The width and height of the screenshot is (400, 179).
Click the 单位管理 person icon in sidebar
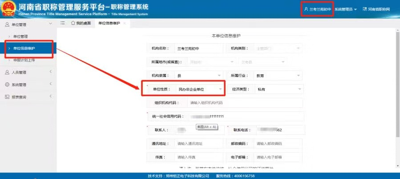point(7,24)
